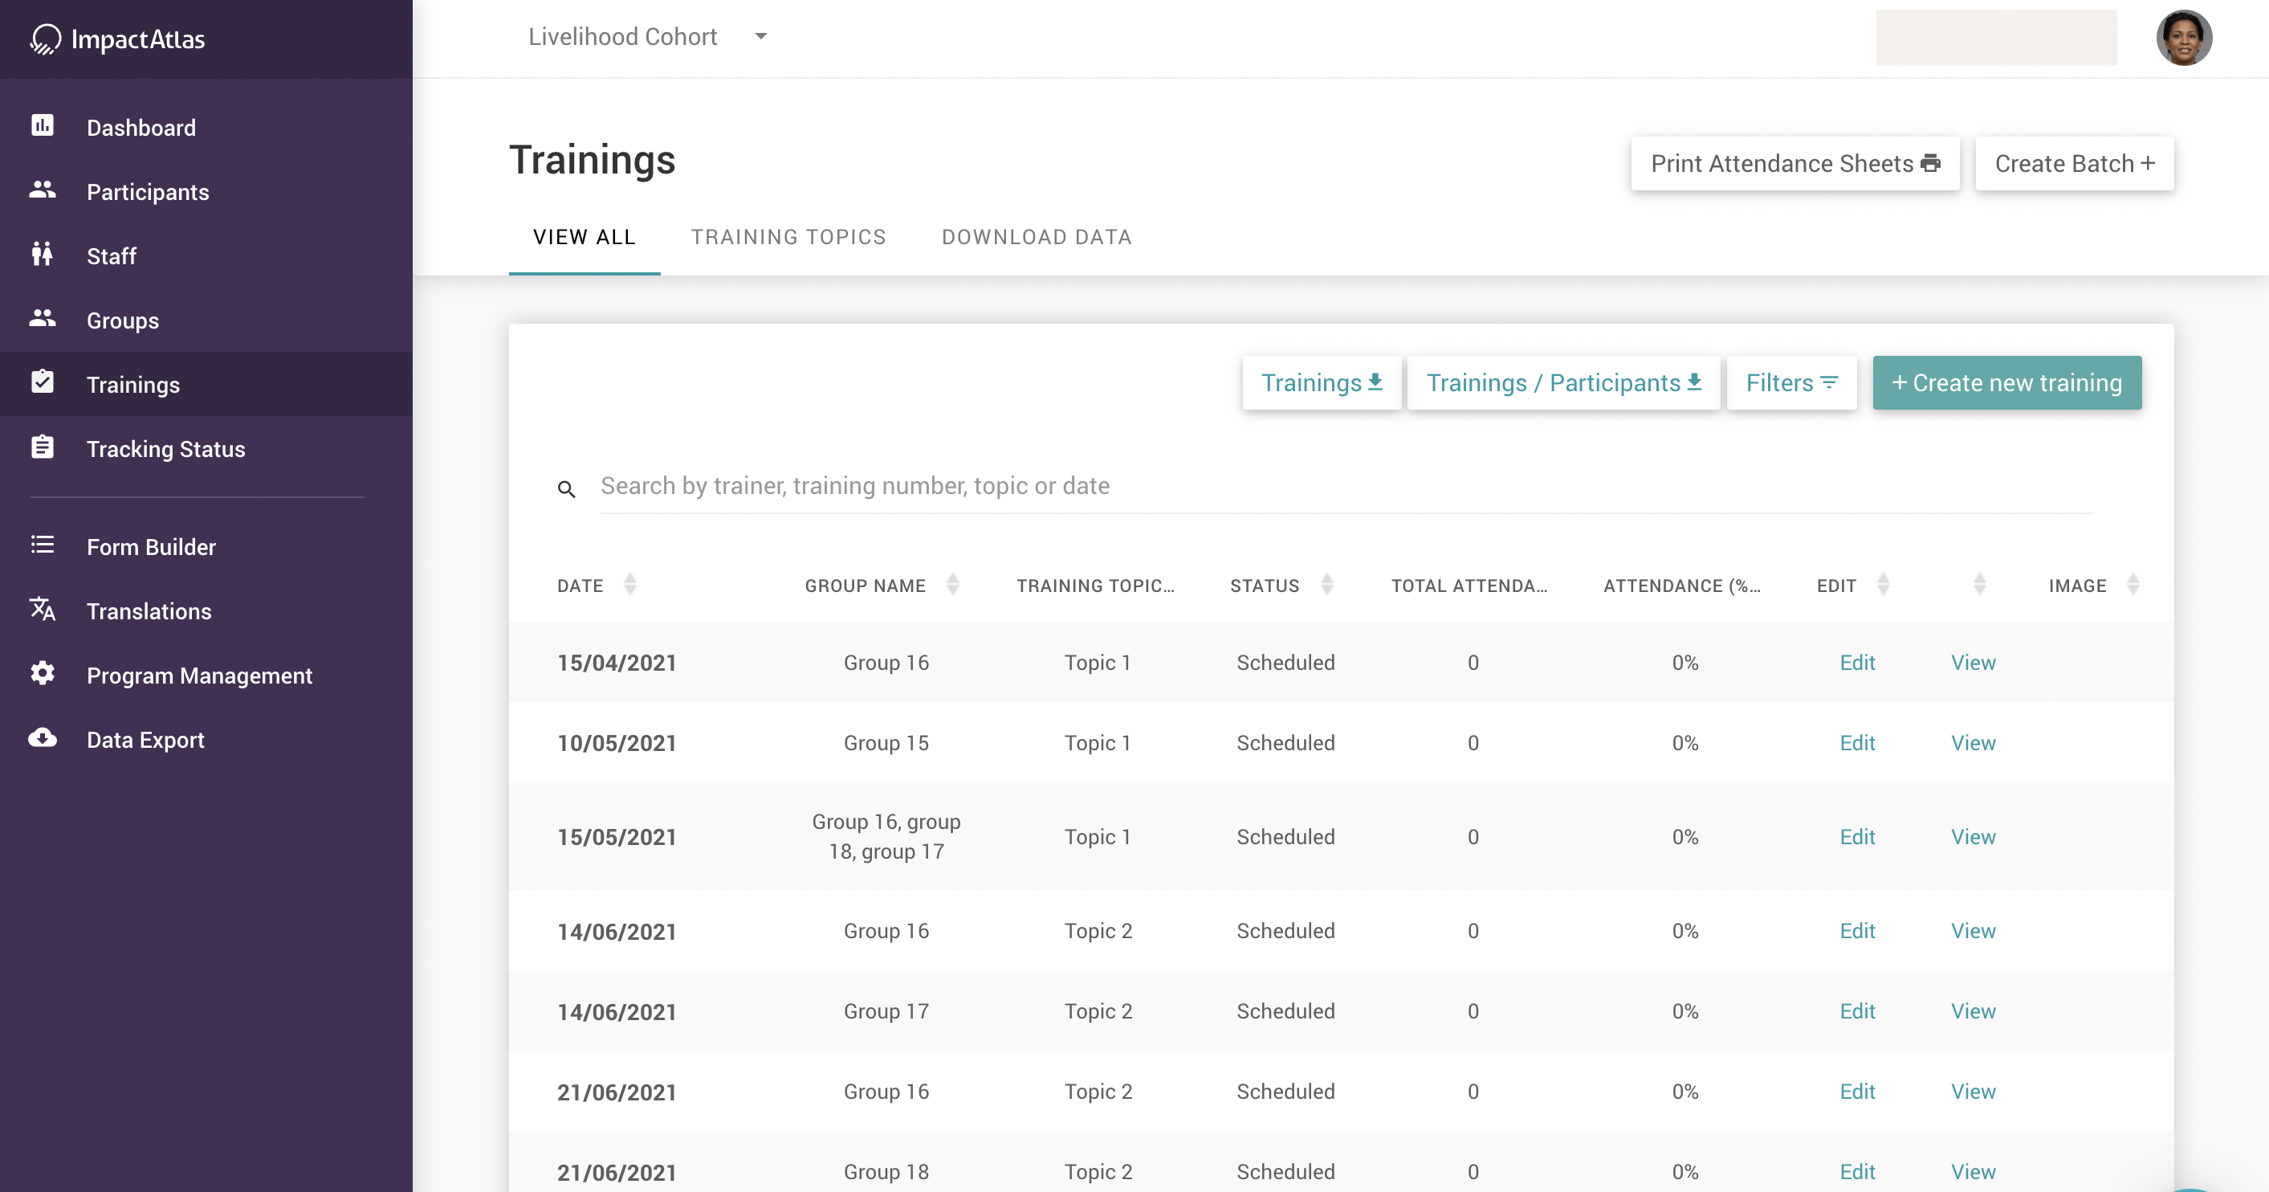Open the Filters button
This screenshot has width=2269, height=1192.
(x=1790, y=383)
